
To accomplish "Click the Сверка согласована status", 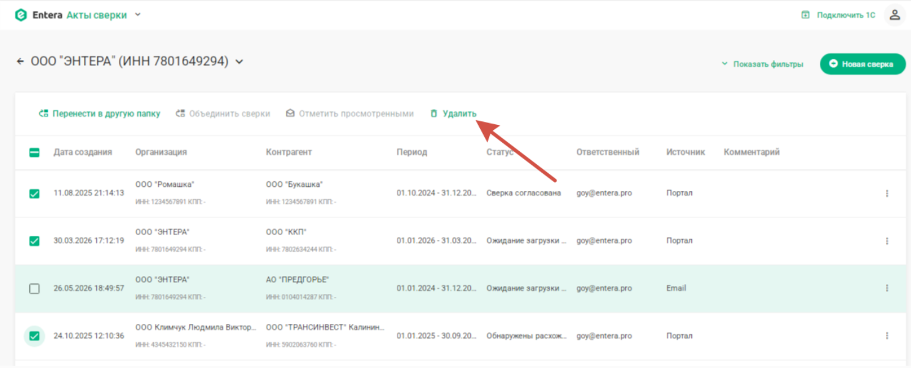I will point(523,193).
